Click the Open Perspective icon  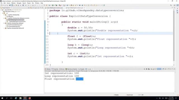coord(175,5)
